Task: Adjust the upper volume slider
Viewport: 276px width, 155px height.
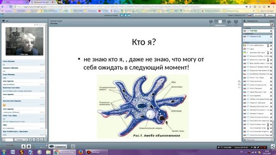Action: pyautogui.click(x=41, y=146)
